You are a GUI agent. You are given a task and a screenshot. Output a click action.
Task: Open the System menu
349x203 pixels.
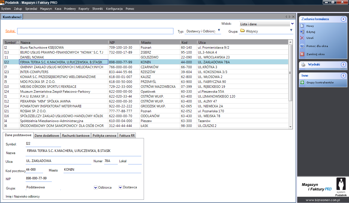tap(6, 9)
